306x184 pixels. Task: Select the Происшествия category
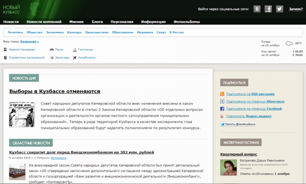(97, 32)
